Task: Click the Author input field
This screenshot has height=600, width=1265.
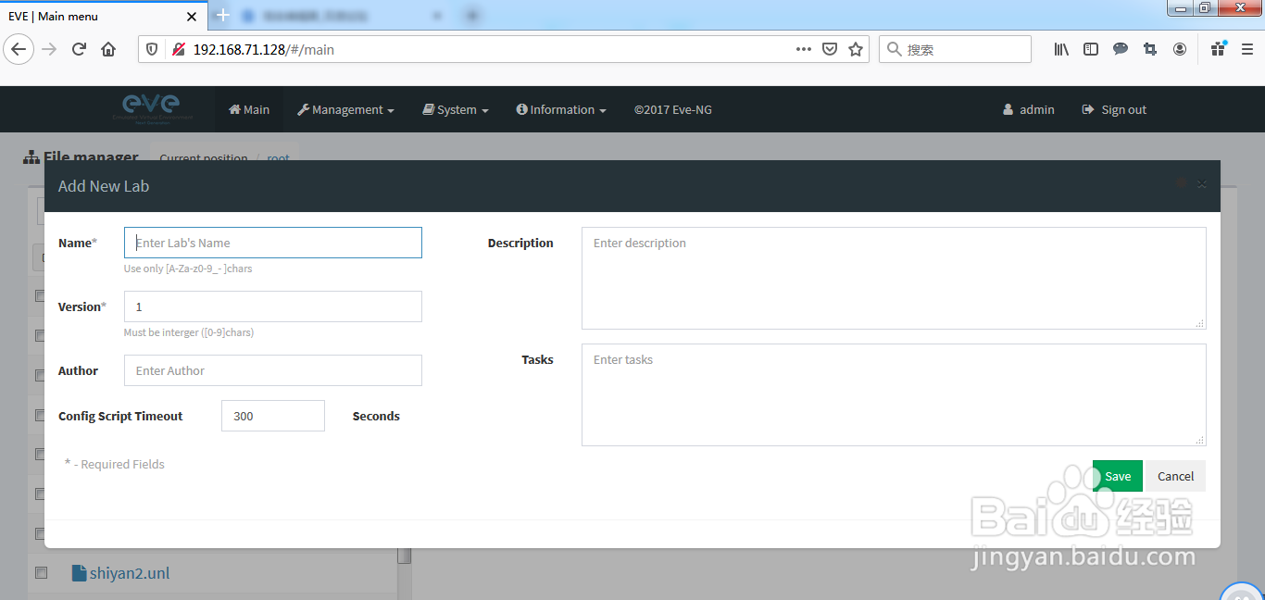Action: 273,370
